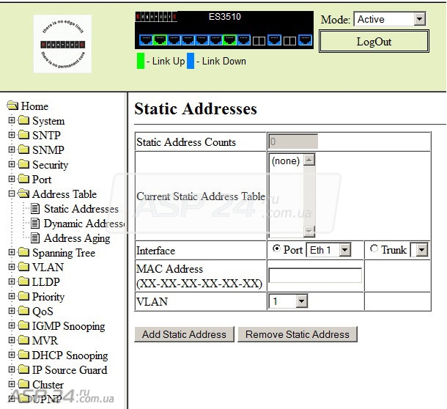This screenshot has height=409, width=447.
Task: Click the IP Source Guard folder icon
Action: click(x=23, y=369)
